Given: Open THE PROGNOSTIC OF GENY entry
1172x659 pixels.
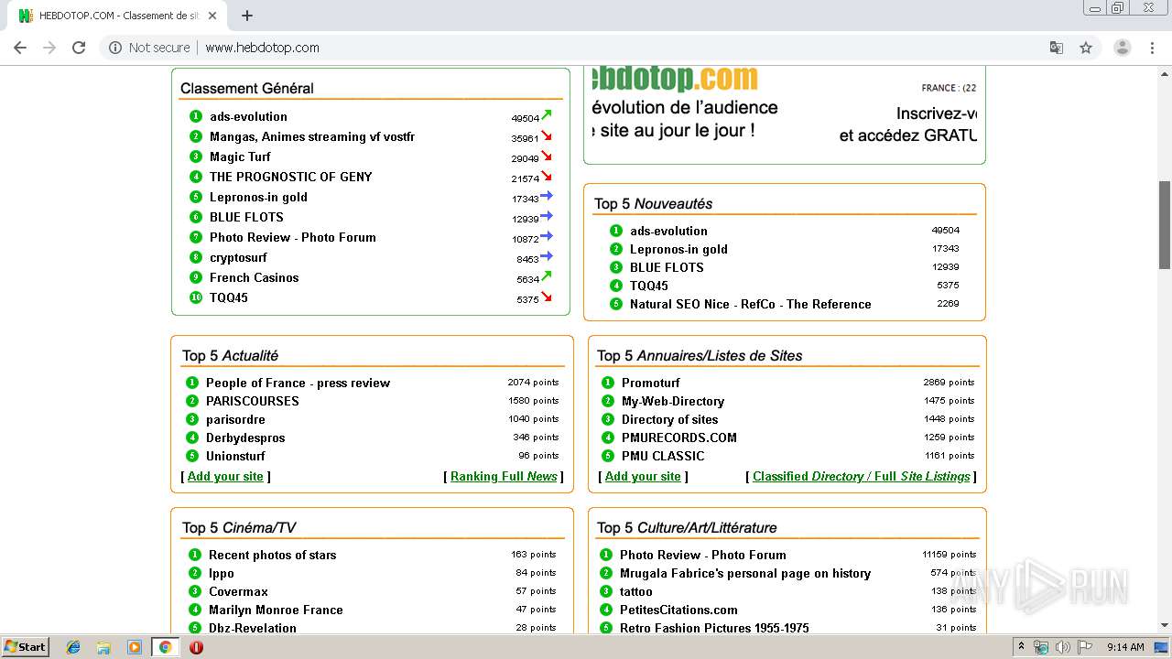Looking at the screenshot, I should point(291,177).
